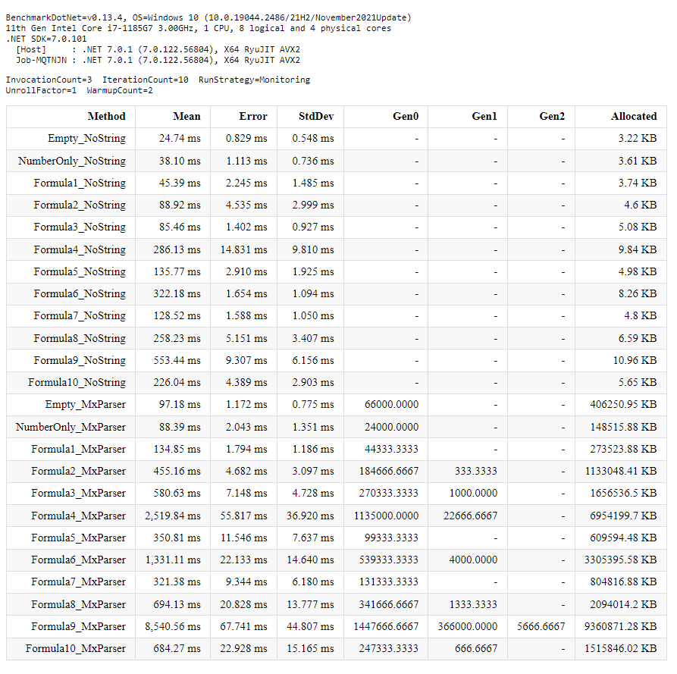Select the Formula7_NoString row label
Screen dimensions: 677x674
click(80, 315)
